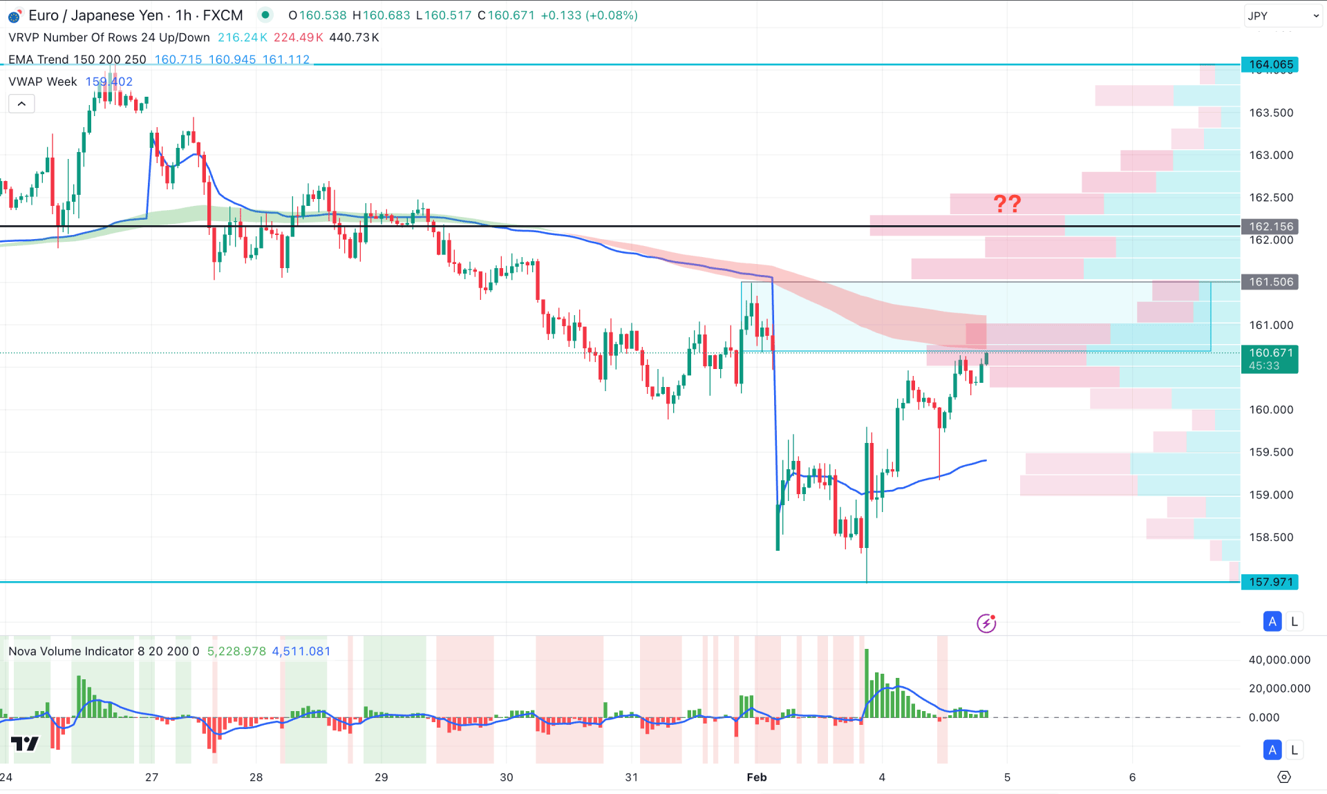Click the 161.506 price label
The image size is (1327, 794).
pyautogui.click(x=1270, y=281)
